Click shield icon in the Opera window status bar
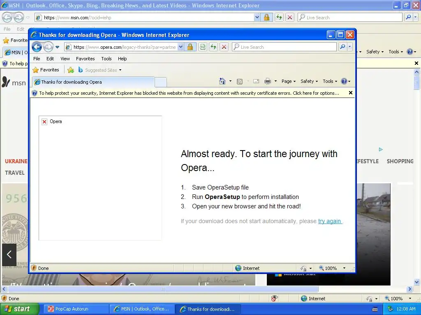421x315 pixels. 34,268
